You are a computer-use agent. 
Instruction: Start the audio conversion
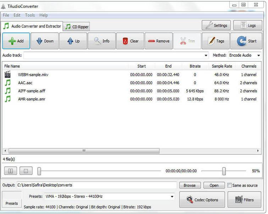pyautogui.click(x=246, y=41)
